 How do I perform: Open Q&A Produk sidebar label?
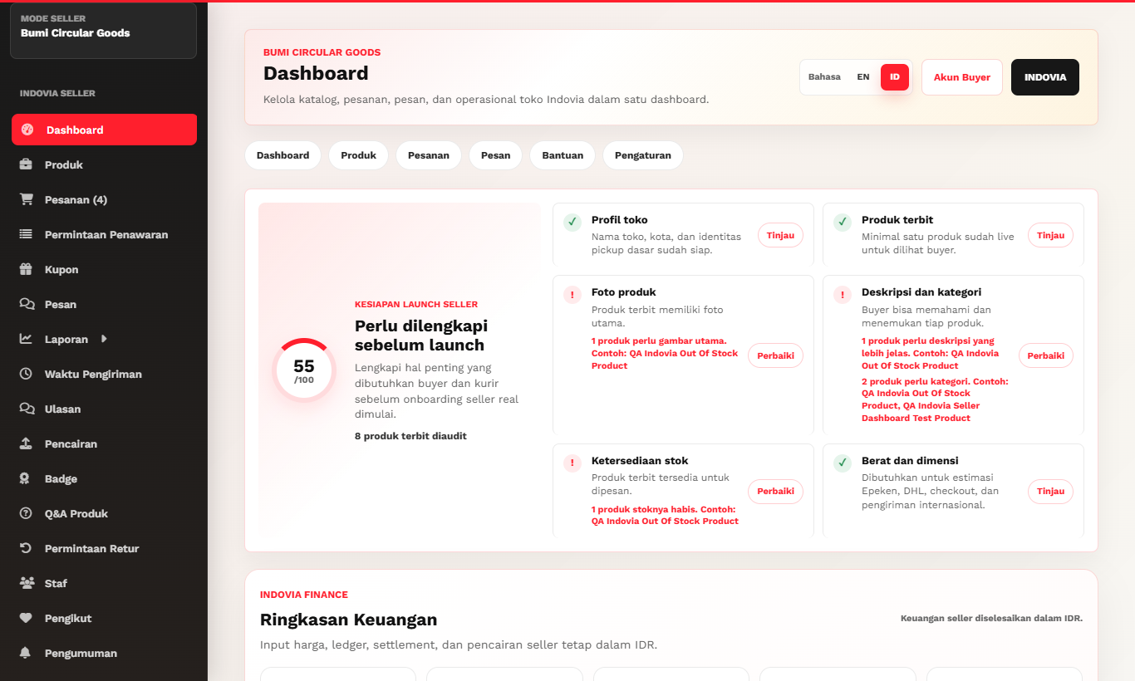pyautogui.click(x=76, y=513)
